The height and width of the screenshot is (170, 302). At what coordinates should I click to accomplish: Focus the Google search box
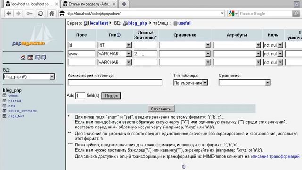tap(265, 14)
